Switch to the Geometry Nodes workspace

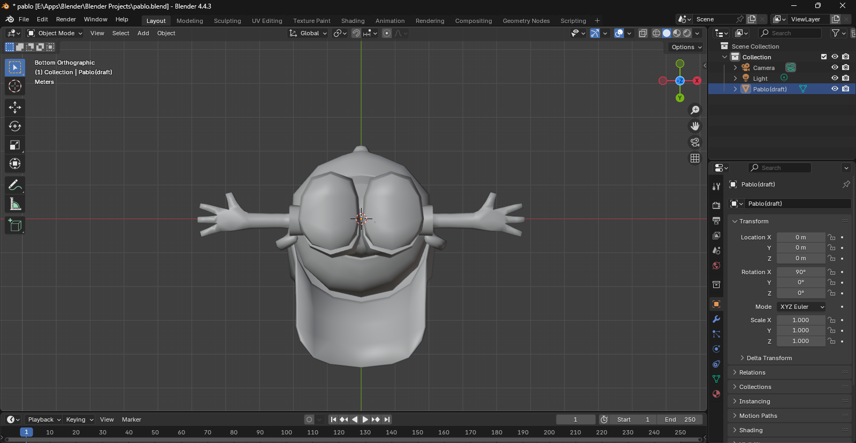point(526,21)
